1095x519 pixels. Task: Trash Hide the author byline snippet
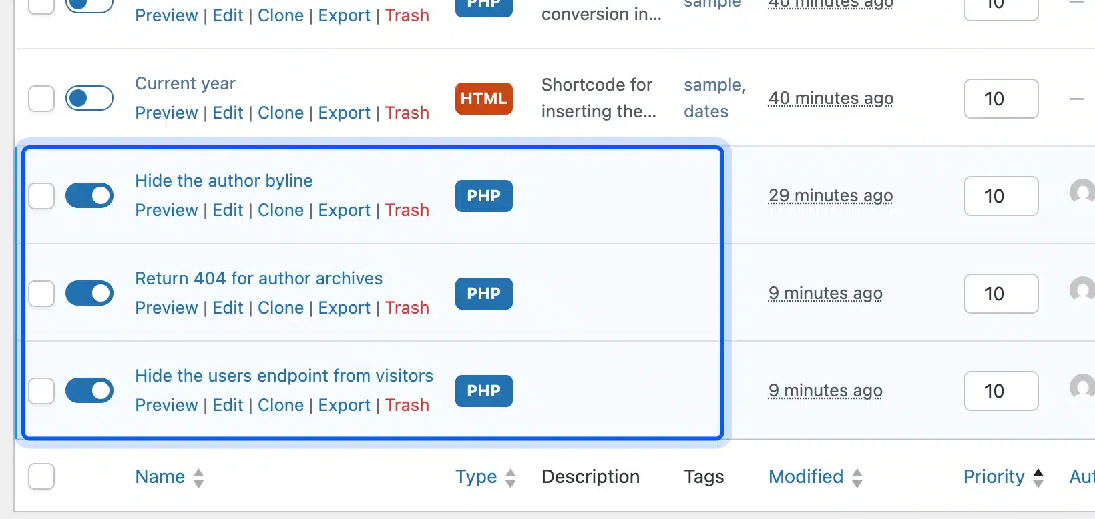(407, 210)
